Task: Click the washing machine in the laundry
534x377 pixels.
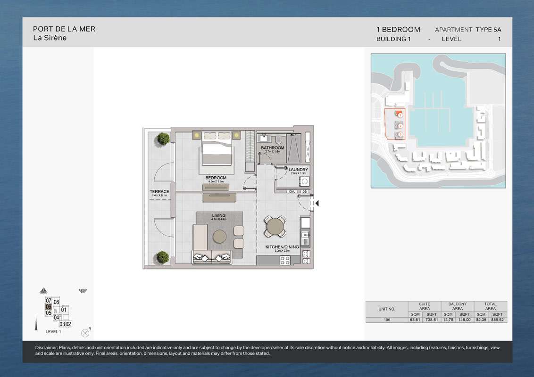Action: click(x=305, y=181)
